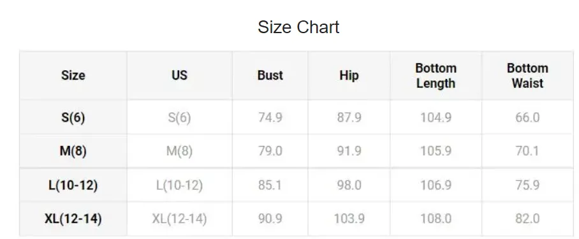Select the L(10-12) bold row label

(x=73, y=185)
